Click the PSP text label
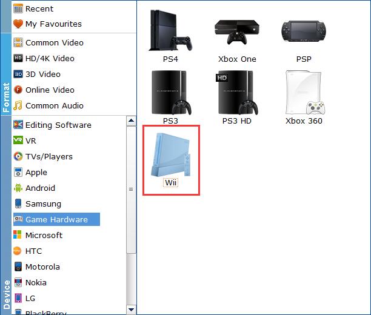 coord(304,59)
